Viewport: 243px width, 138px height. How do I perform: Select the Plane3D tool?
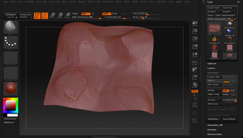coord(230,48)
